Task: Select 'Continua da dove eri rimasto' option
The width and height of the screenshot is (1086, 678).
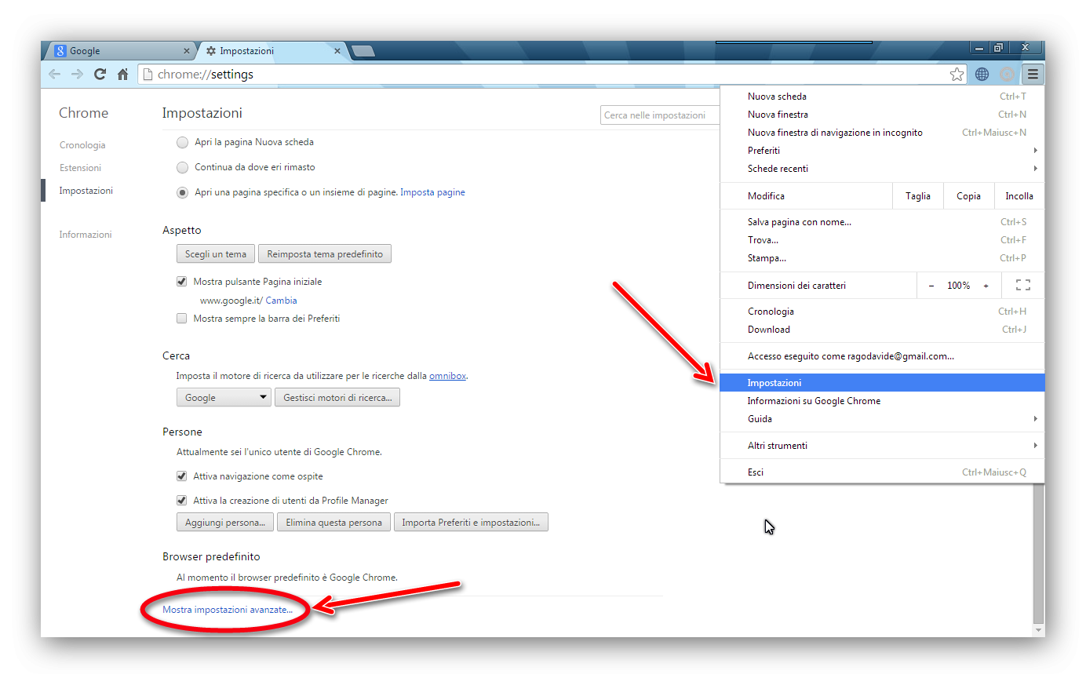Action: pos(182,167)
